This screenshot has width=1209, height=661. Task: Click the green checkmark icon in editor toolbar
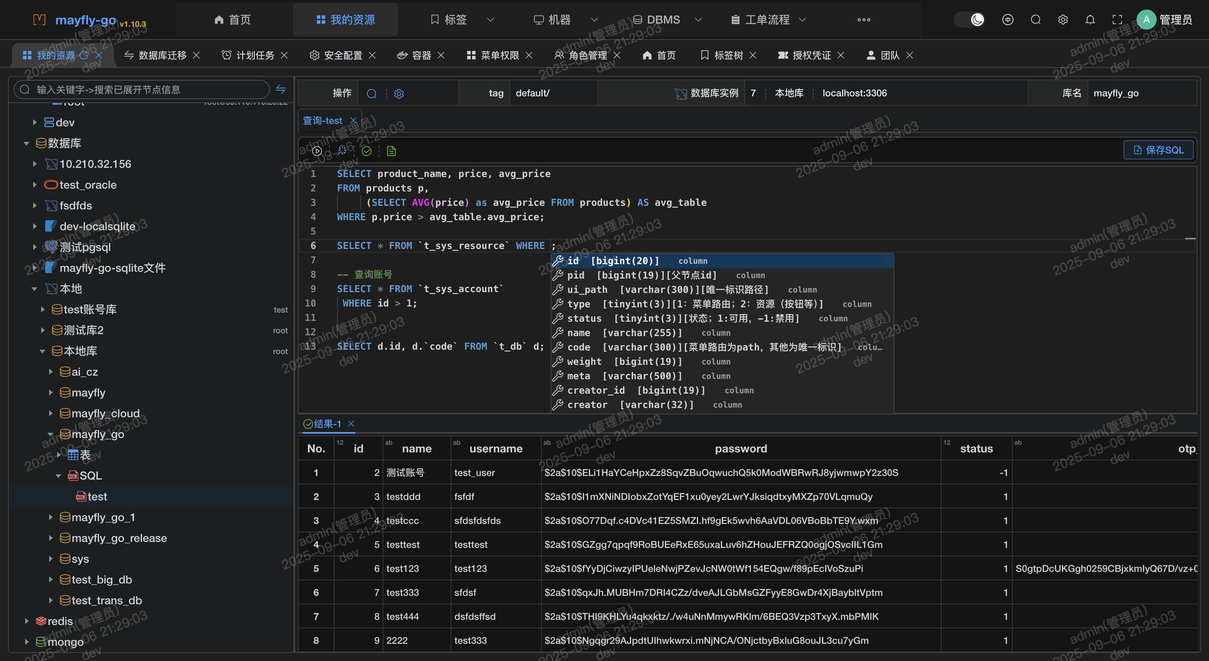[367, 151]
